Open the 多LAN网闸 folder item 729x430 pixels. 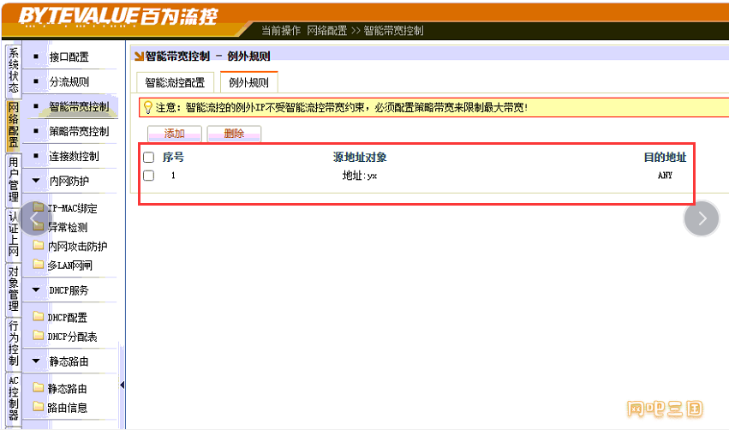pos(69,266)
